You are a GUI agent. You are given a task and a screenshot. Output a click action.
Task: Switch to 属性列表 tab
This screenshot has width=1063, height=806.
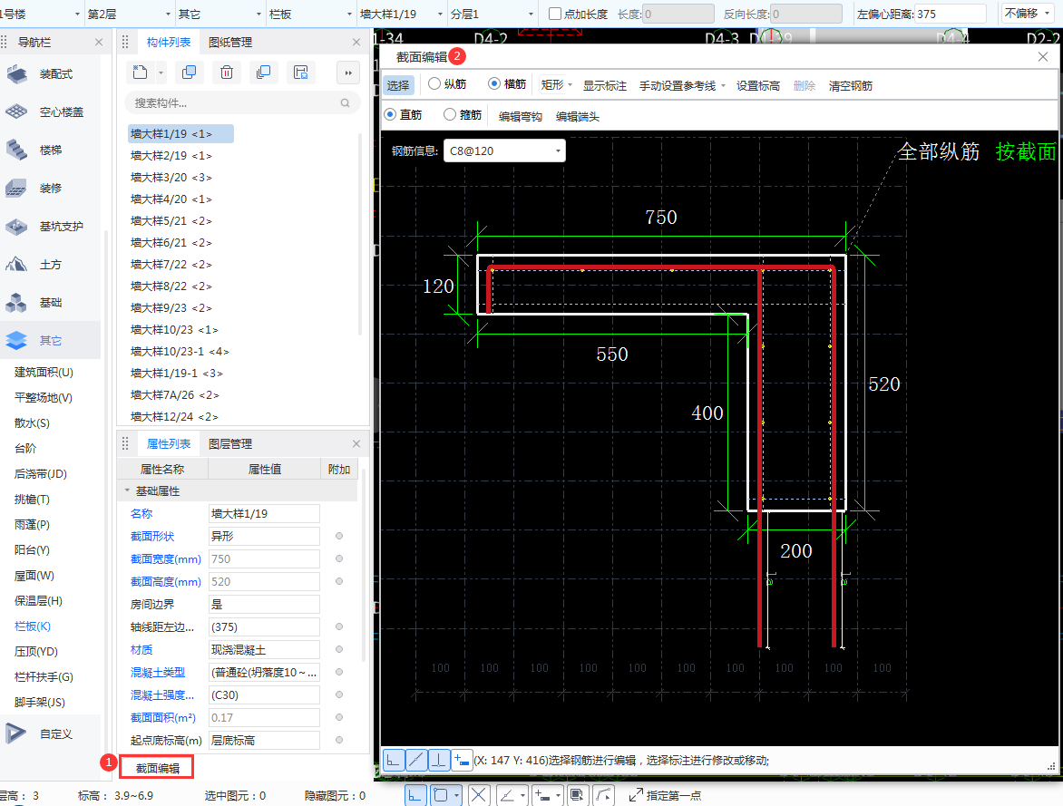169,444
